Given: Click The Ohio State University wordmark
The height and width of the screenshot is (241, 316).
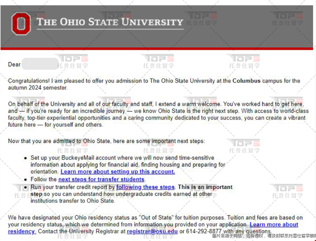Looking at the screenshot, I should coord(110,22).
